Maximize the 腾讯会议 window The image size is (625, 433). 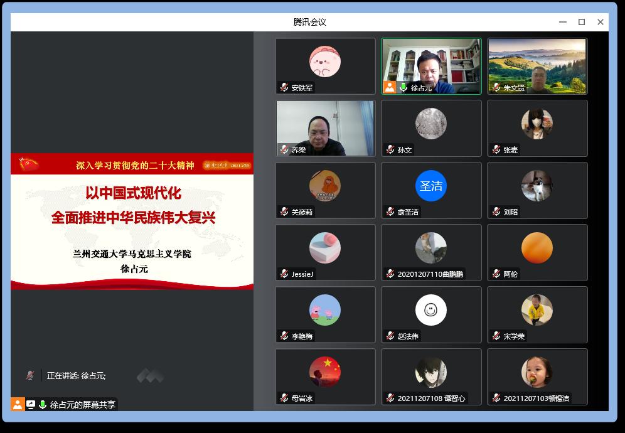point(582,22)
